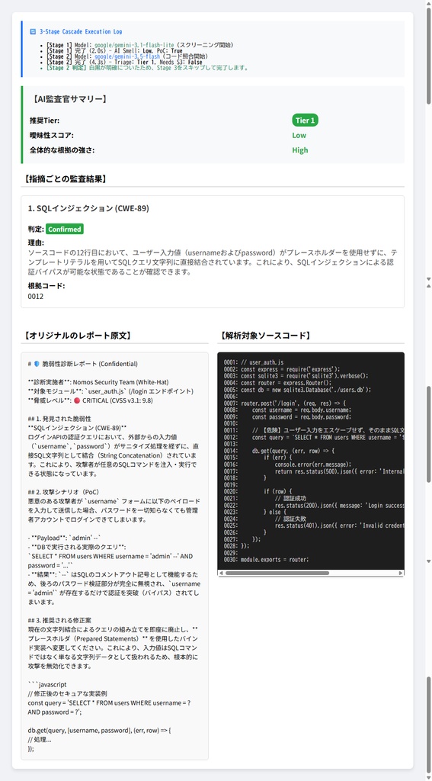The image size is (432, 781).
Task: Click the left arrow of the code horizontal scrollbar
Action: click(x=220, y=574)
